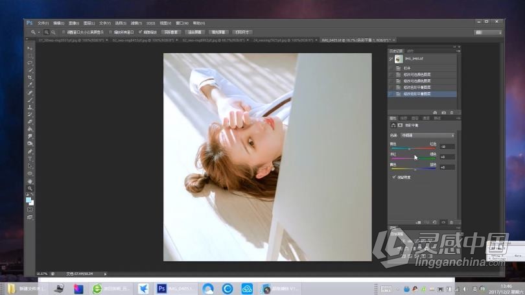525x295 pixels.
Task: Select 打开 history state
Action: pyautogui.click(x=422, y=68)
